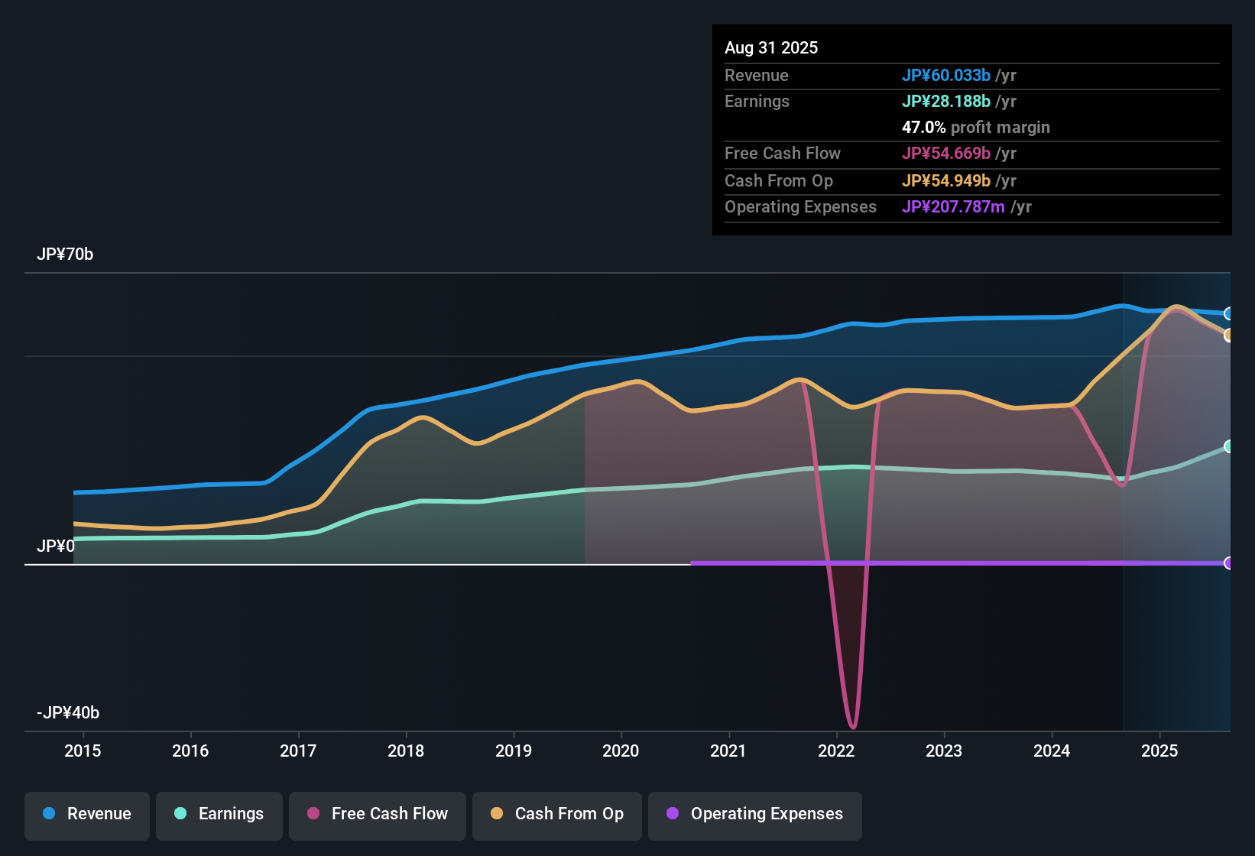The image size is (1255, 856).
Task: Toggle Cash From Op legend item
Action: click(x=557, y=815)
